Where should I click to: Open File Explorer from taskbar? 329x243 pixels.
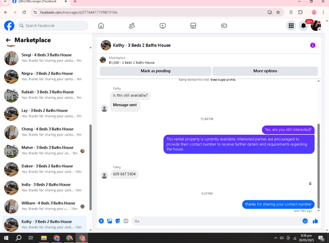(44, 238)
